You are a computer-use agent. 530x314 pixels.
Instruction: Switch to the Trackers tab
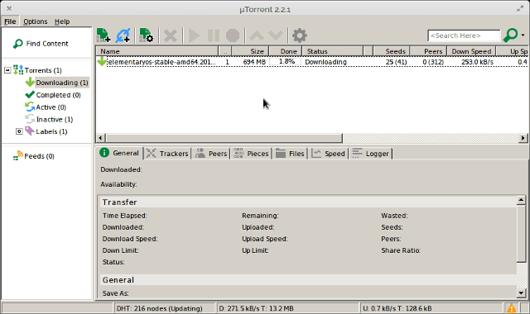click(x=167, y=154)
